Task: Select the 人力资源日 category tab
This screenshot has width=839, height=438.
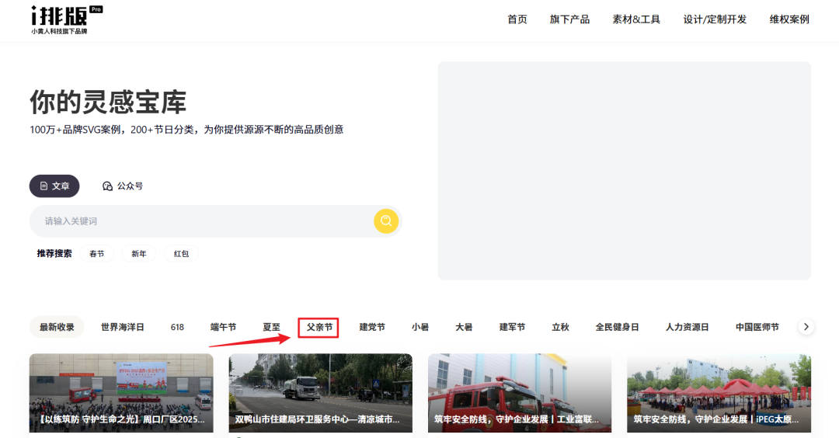Action: click(687, 327)
